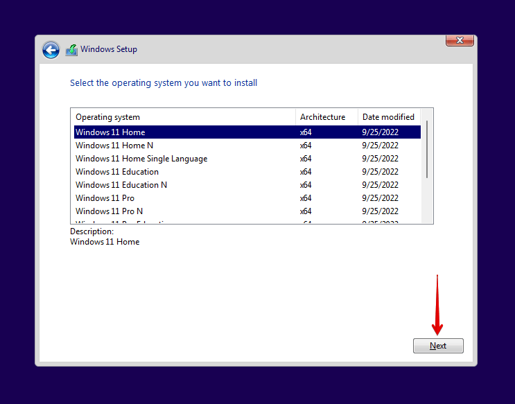
Task: Select the Windows 11 Education row
Action: click(247, 171)
